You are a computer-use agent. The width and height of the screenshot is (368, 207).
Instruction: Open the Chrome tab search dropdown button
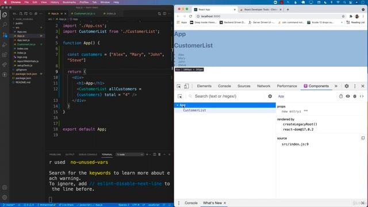[363, 10]
